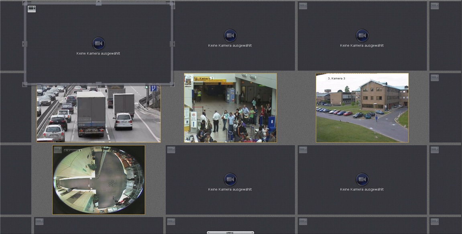Select the Kamera 4 fisheye camera feed

coord(98,180)
